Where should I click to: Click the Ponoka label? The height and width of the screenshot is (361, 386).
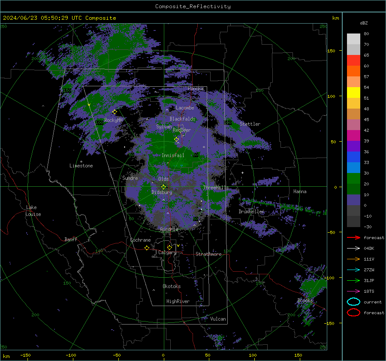(x=196, y=88)
